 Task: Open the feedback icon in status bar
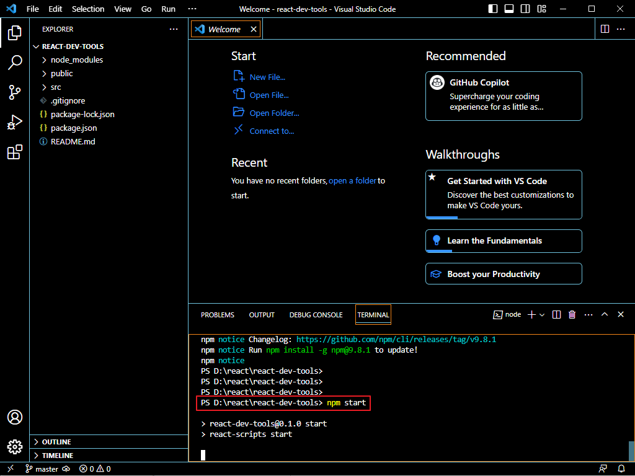(x=603, y=469)
